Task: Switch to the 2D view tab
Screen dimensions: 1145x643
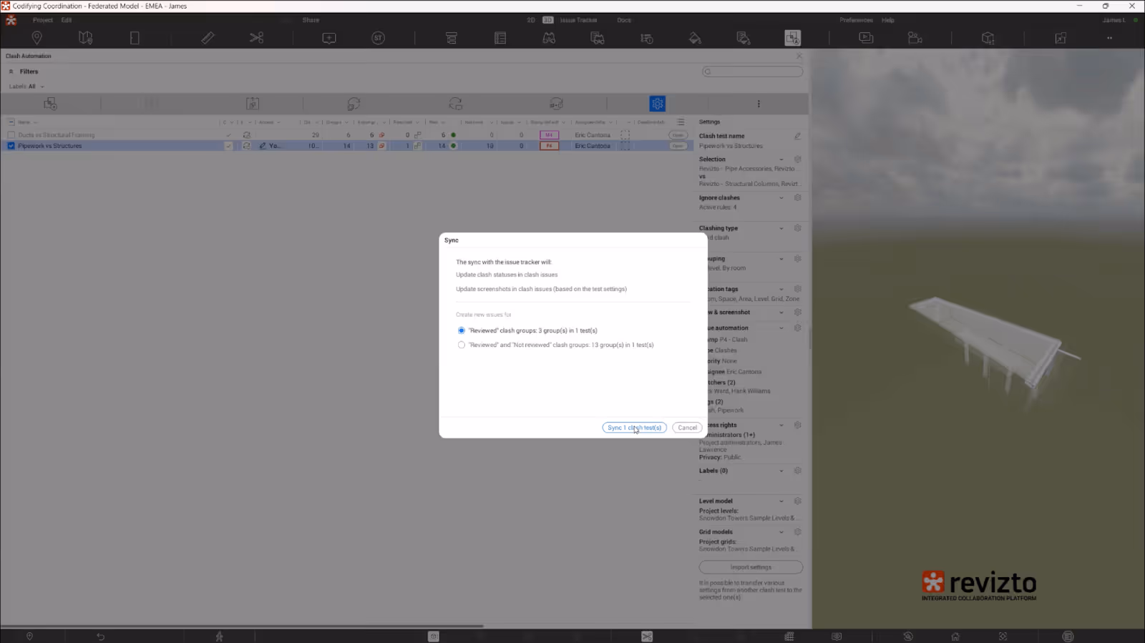Action: (x=531, y=20)
